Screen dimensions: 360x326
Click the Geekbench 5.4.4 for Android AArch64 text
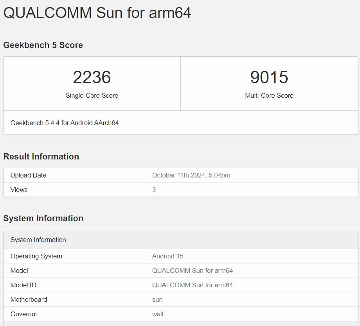pyautogui.click(x=65, y=123)
